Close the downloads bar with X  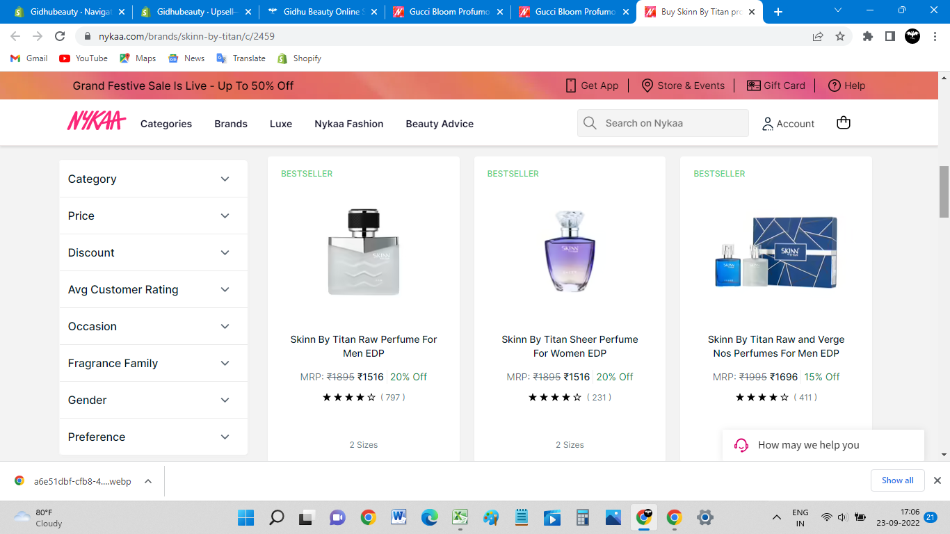(x=937, y=480)
